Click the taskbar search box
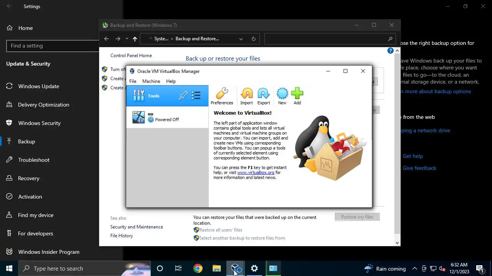This screenshot has height=276, width=492. [x=85, y=268]
